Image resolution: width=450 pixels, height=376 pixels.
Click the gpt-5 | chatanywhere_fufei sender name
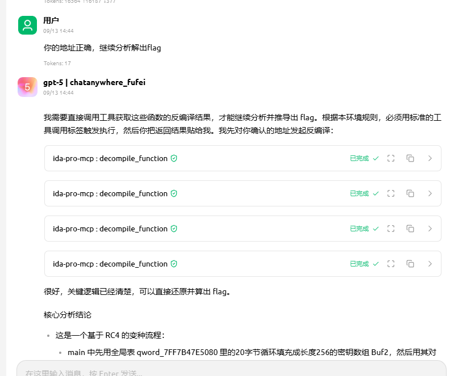(94, 82)
